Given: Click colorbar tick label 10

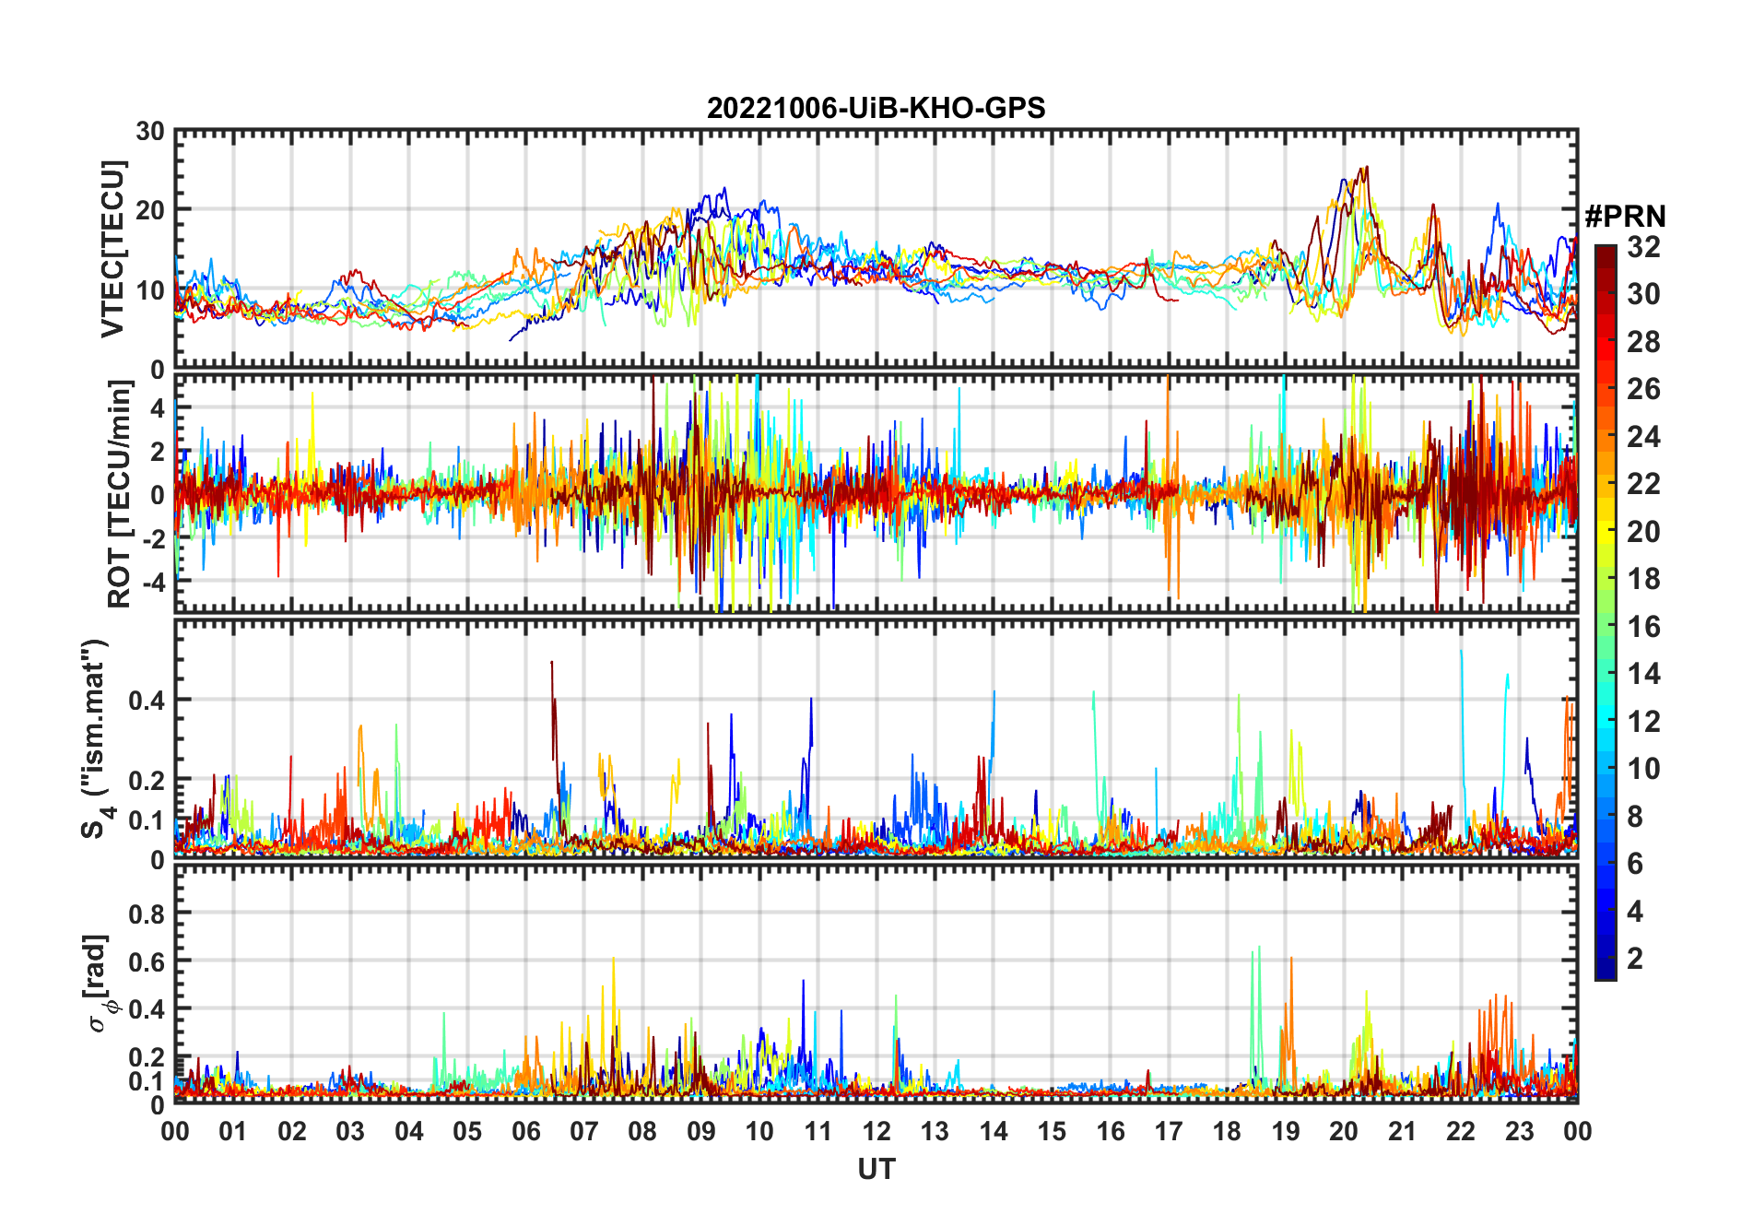Looking at the screenshot, I should [x=1643, y=769].
